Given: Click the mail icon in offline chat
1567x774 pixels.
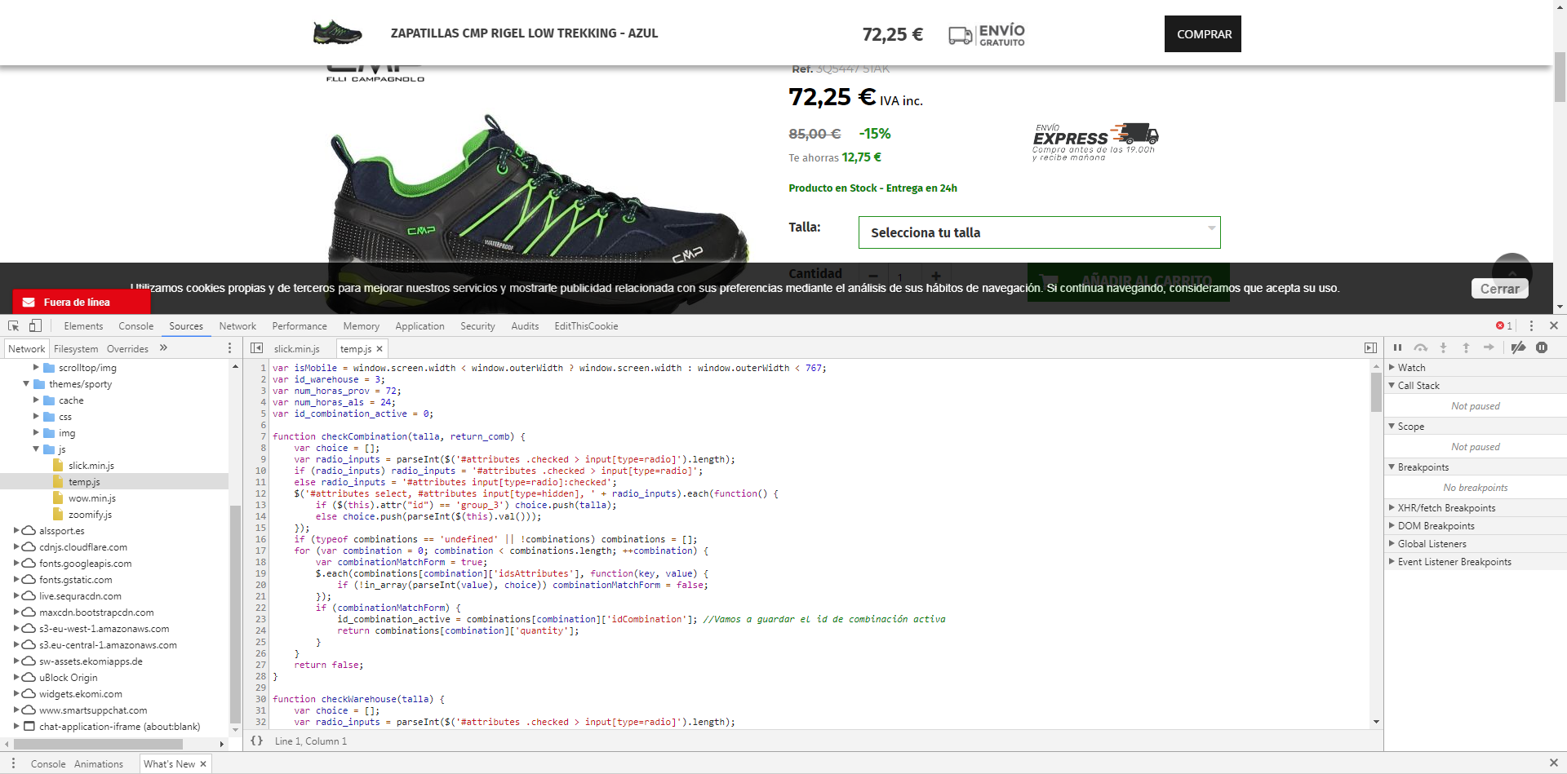Looking at the screenshot, I should click(29, 302).
